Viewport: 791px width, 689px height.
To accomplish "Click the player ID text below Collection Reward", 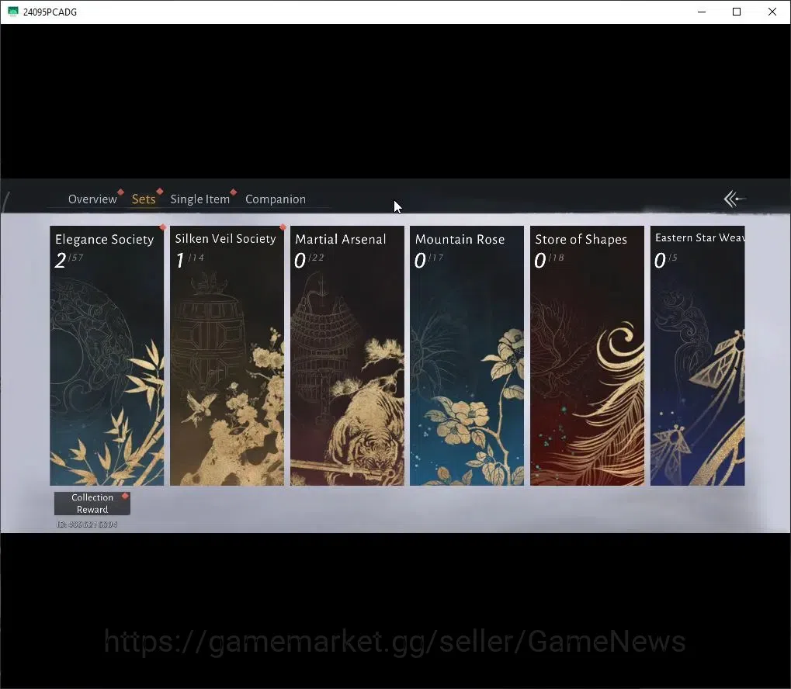I will coord(87,525).
